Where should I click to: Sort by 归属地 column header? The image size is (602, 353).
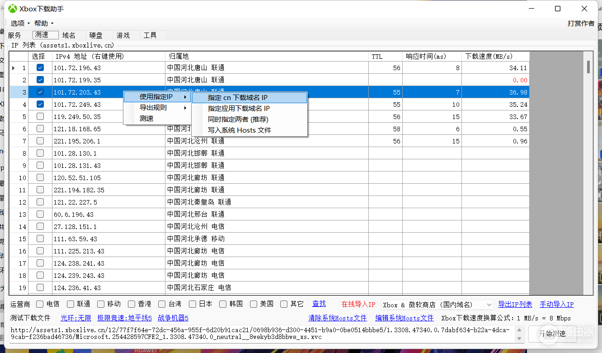click(x=267, y=57)
